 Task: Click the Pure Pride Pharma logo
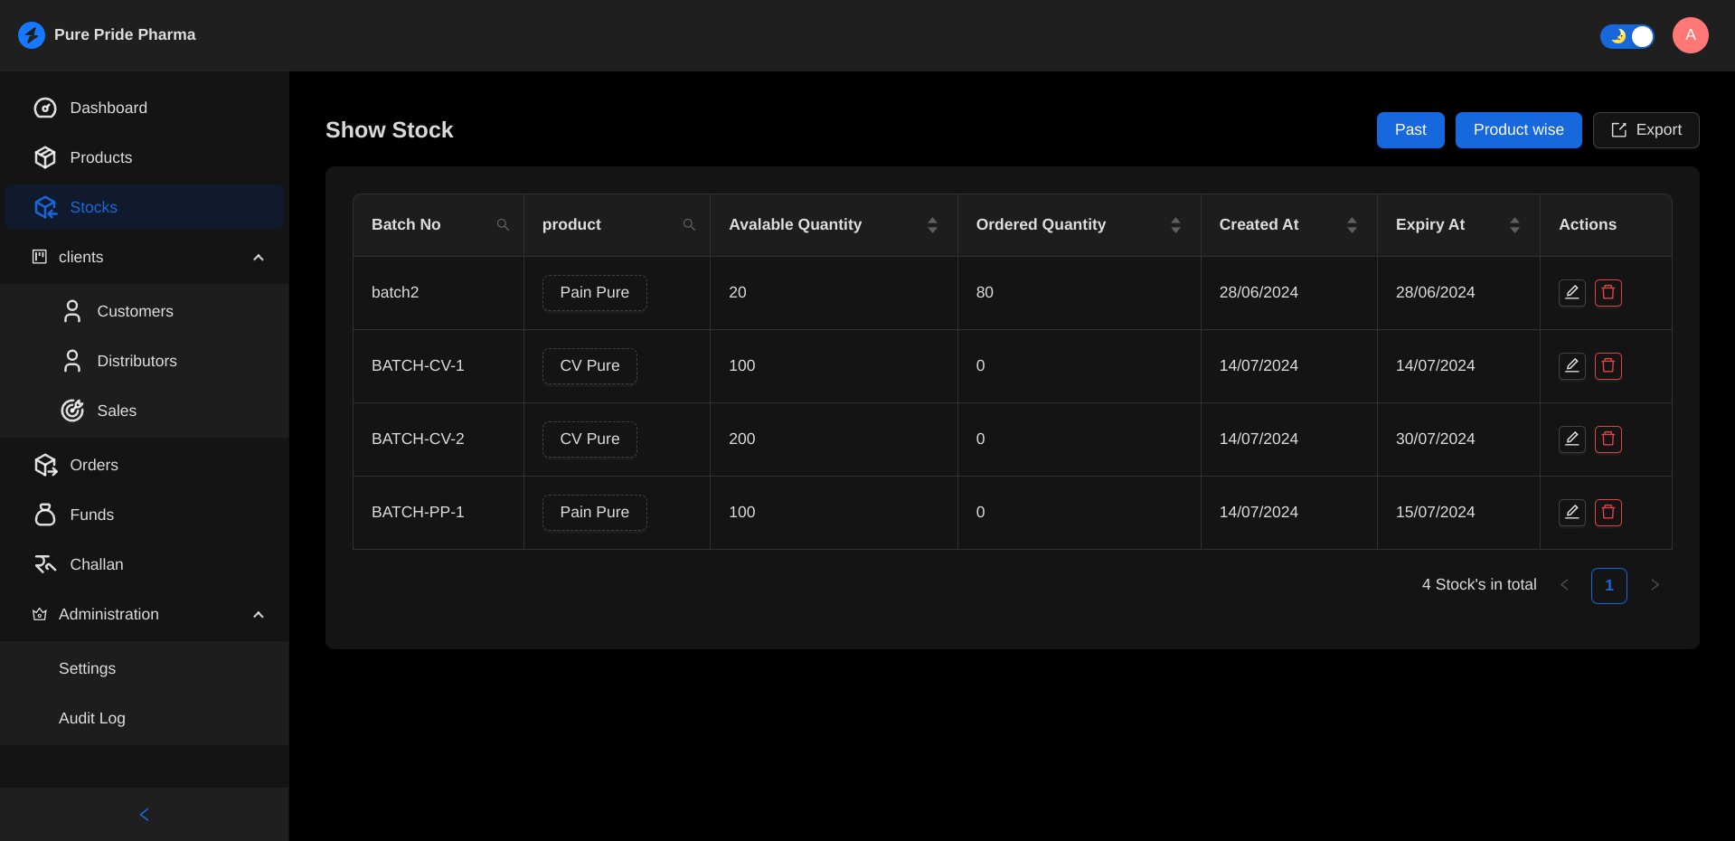point(32,35)
